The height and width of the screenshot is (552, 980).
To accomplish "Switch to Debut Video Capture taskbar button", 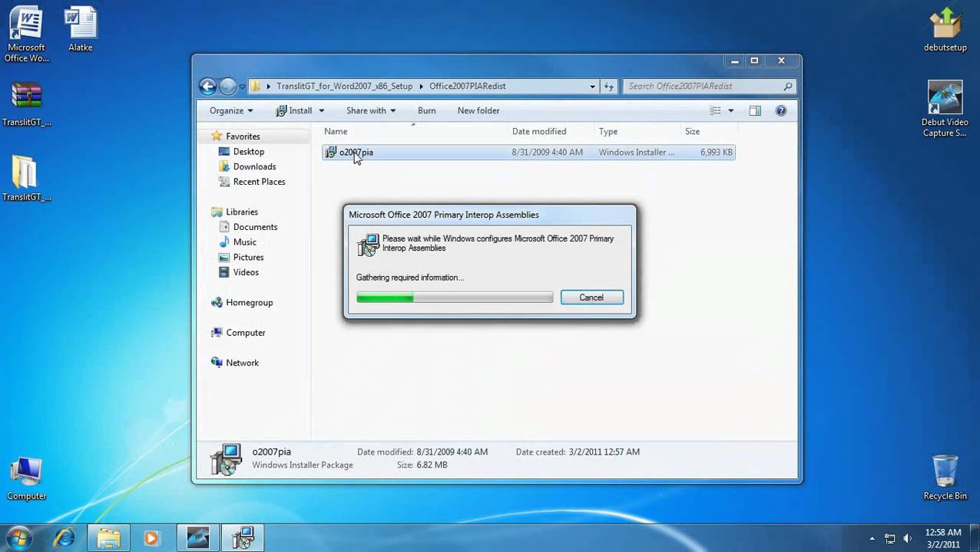I will (x=198, y=538).
